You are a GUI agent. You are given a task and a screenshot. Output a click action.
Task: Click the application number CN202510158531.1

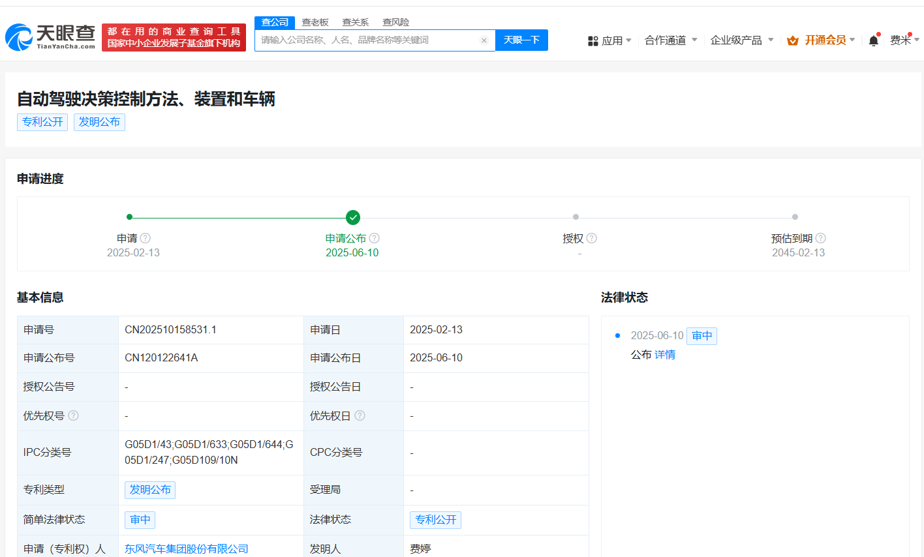171,330
